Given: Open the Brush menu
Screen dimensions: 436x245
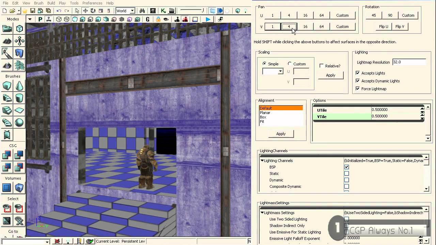Looking at the screenshot, I should (x=38, y=3).
